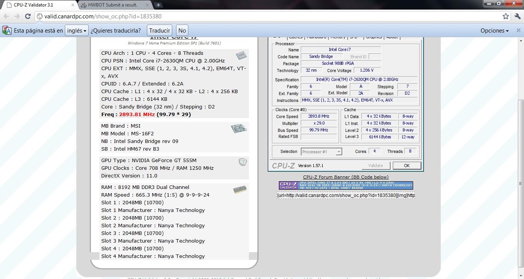Click the Threads value 8 field
524x279 pixels.
coord(410,151)
